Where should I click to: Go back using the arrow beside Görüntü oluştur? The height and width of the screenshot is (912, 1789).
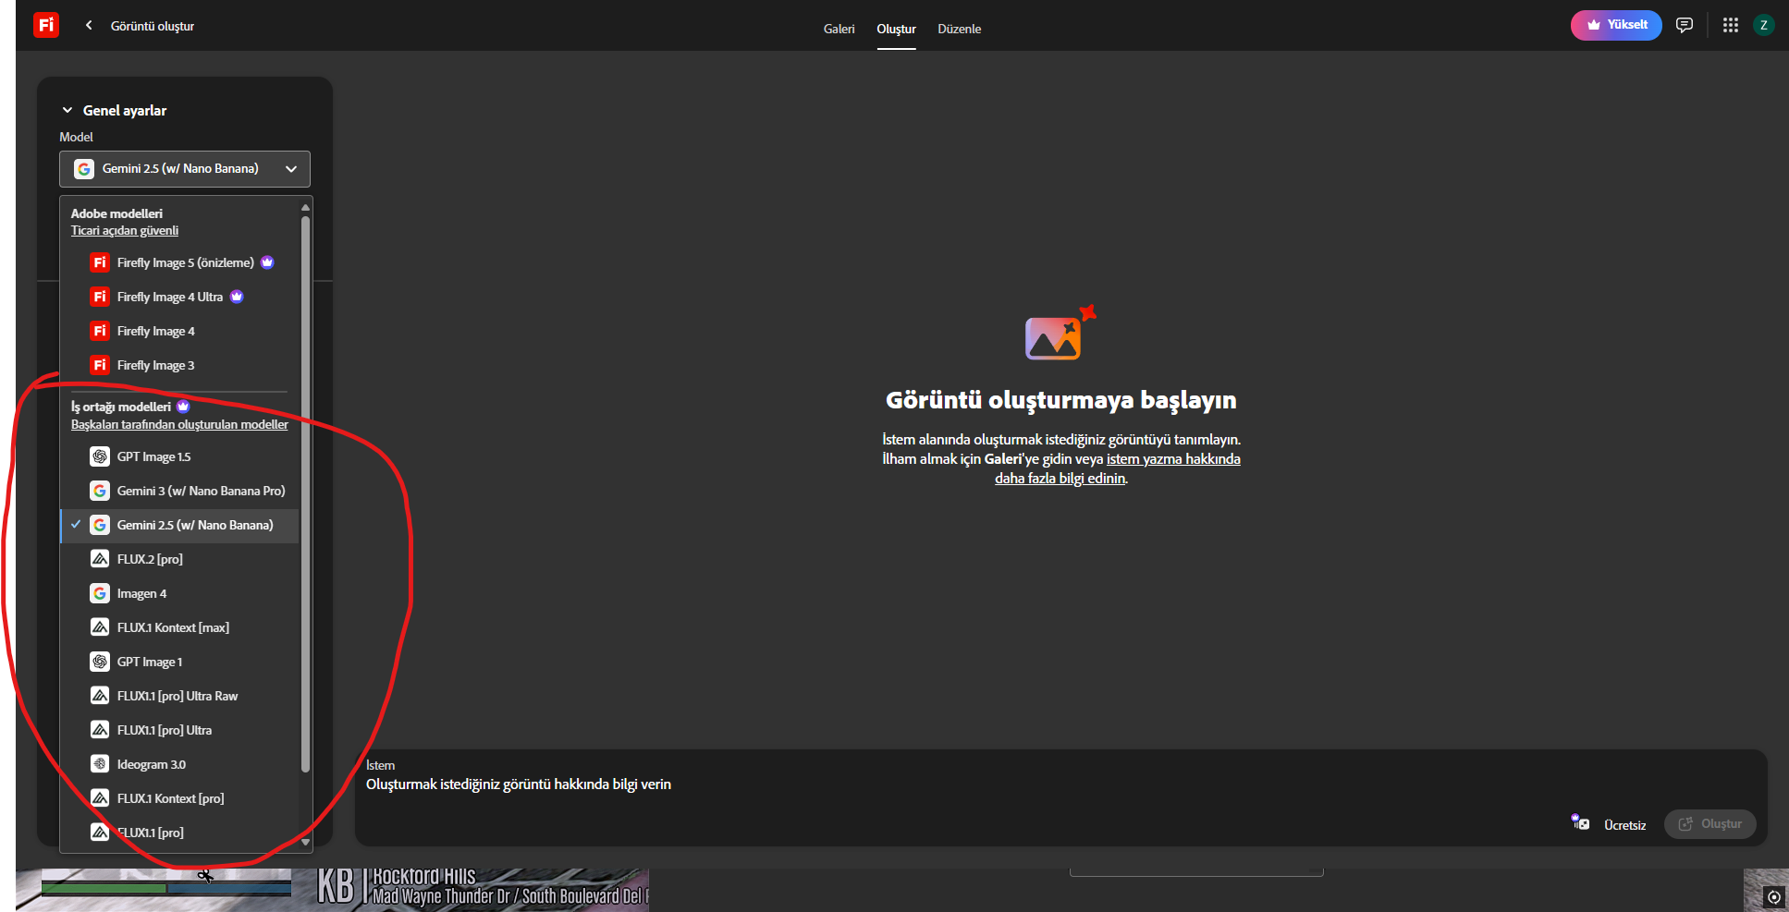click(x=89, y=25)
